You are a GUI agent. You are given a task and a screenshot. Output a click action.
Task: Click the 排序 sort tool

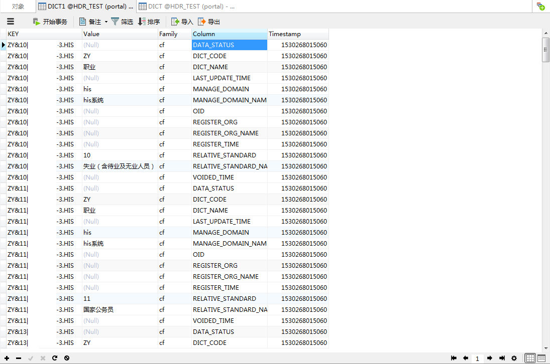(149, 22)
